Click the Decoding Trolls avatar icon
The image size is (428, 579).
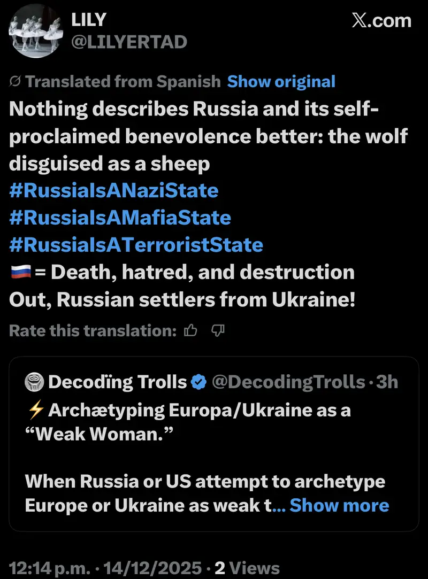click(x=34, y=382)
